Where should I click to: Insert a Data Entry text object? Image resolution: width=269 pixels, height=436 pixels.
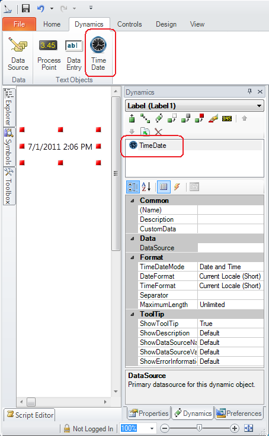74,55
